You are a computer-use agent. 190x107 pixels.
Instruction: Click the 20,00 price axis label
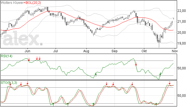pos(181,33)
